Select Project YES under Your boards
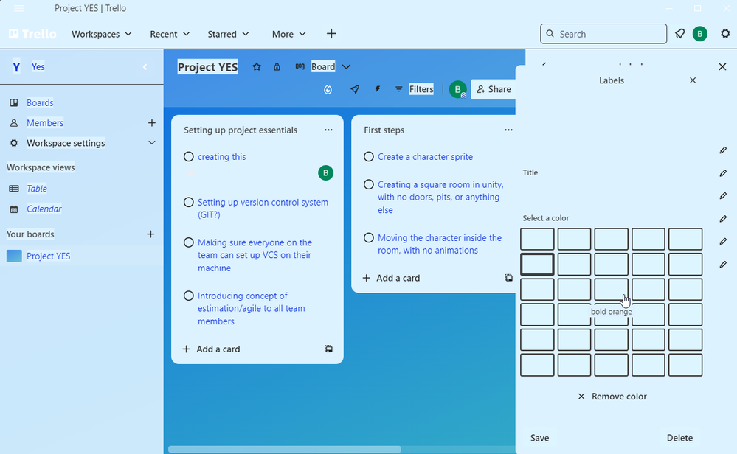Image resolution: width=737 pixels, height=454 pixels. [48, 256]
